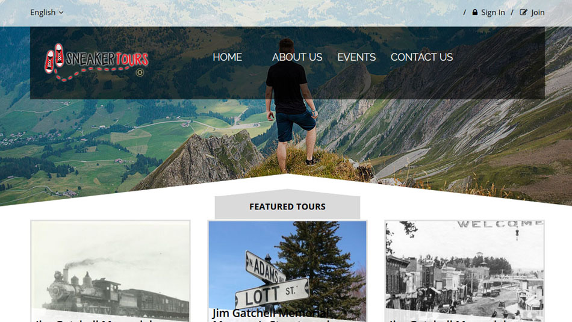Click the registered trademark symbol under the logo
572x322 pixels.
(140, 73)
